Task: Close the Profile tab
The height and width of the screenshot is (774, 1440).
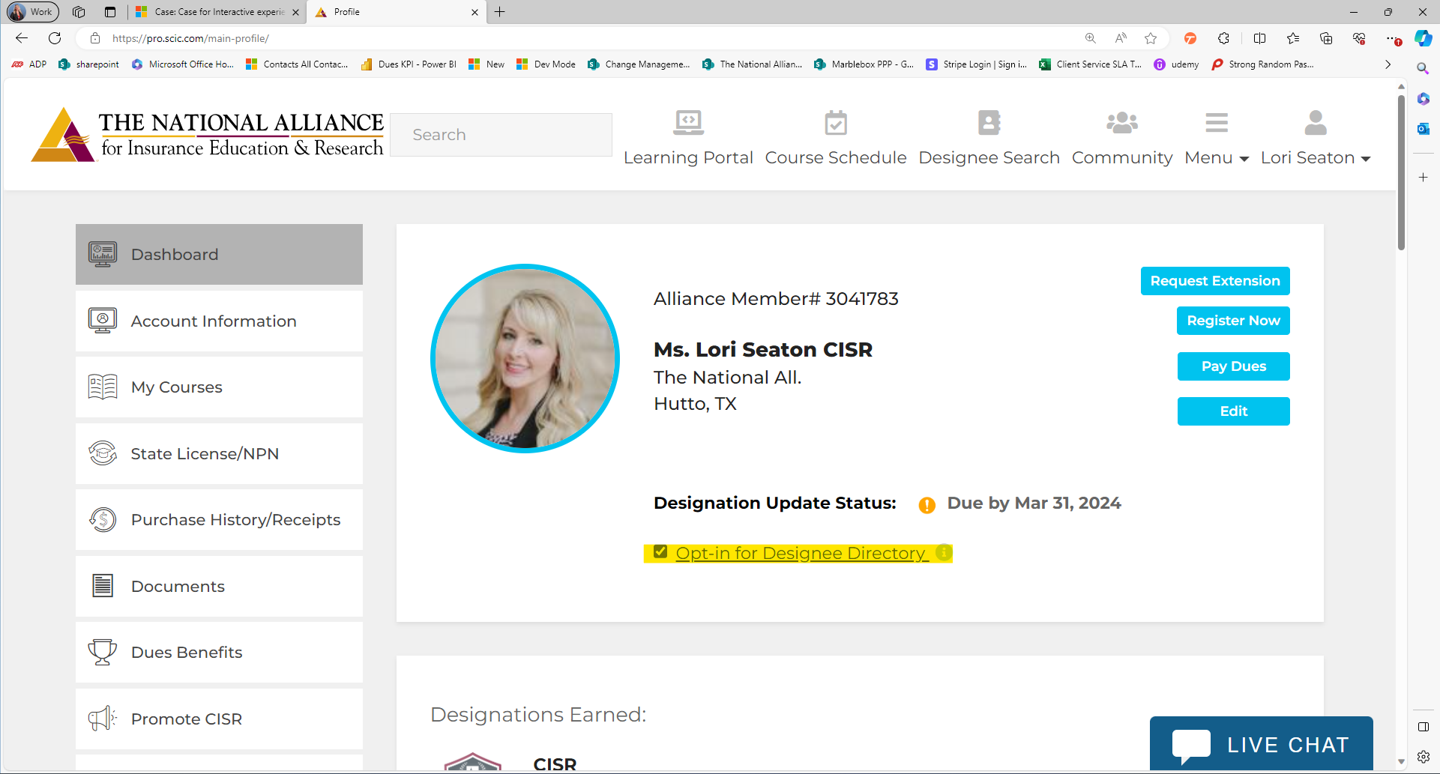Action: 475,12
